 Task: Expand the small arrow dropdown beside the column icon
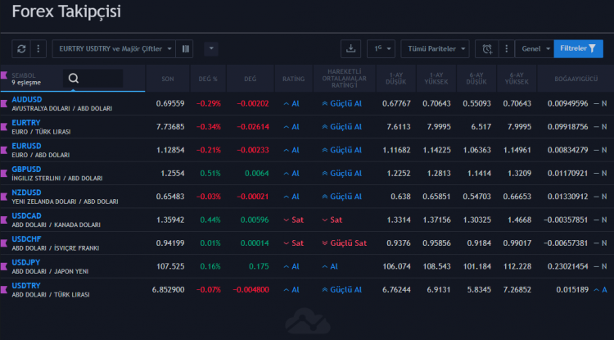click(211, 49)
